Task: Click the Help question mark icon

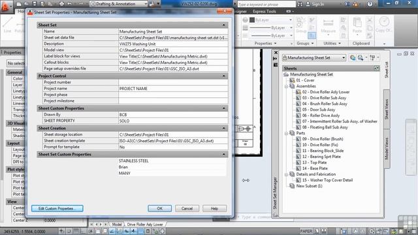Action: [370, 4]
